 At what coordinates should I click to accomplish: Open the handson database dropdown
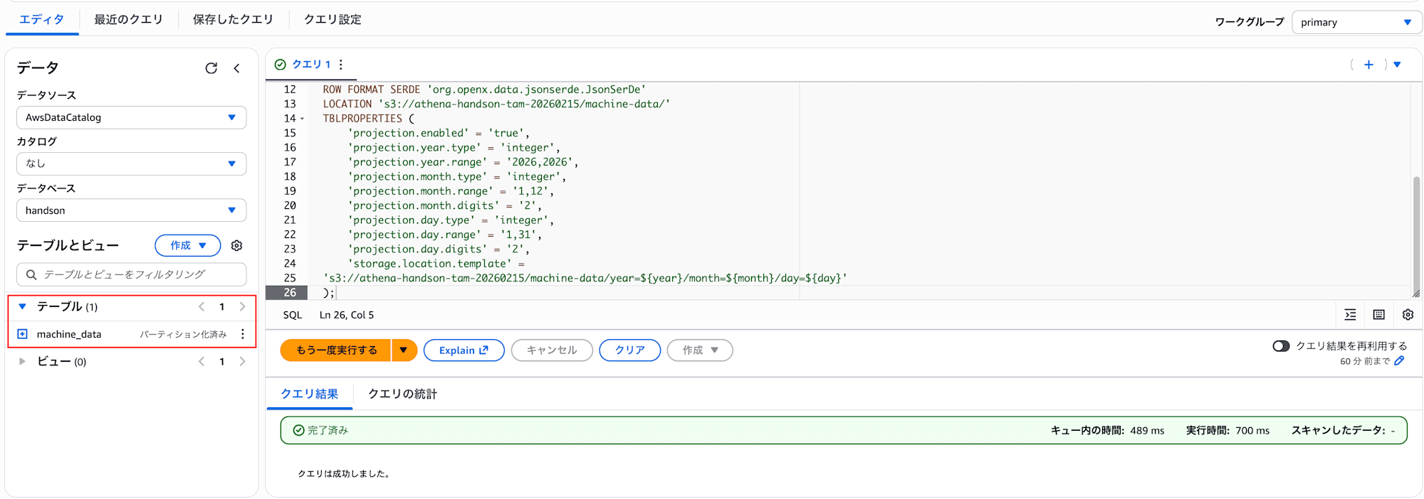click(x=132, y=210)
